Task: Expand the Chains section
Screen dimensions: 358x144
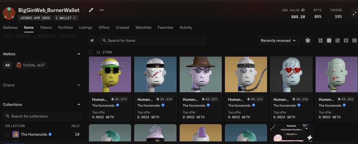Action: [x=79, y=85]
